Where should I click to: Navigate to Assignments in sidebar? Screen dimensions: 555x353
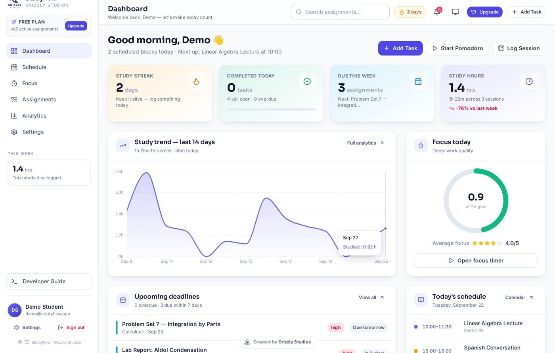pos(49,99)
